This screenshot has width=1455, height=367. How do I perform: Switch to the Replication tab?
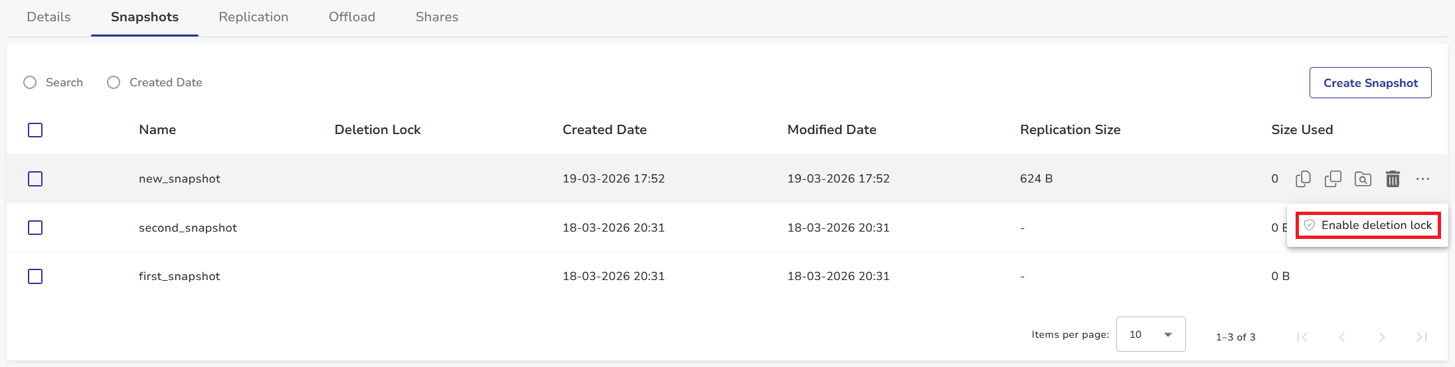(254, 17)
